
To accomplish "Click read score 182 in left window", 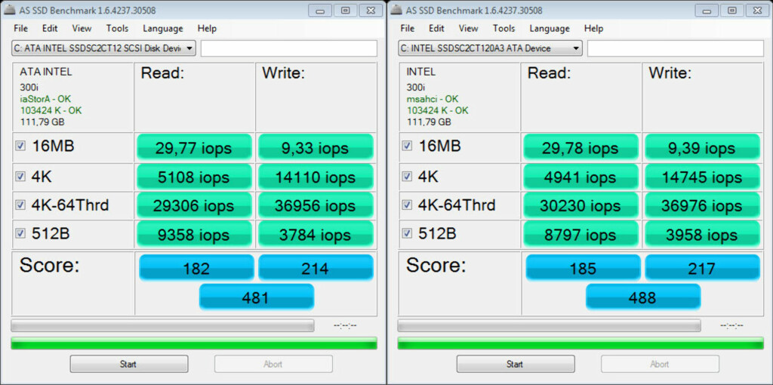I will [197, 268].
